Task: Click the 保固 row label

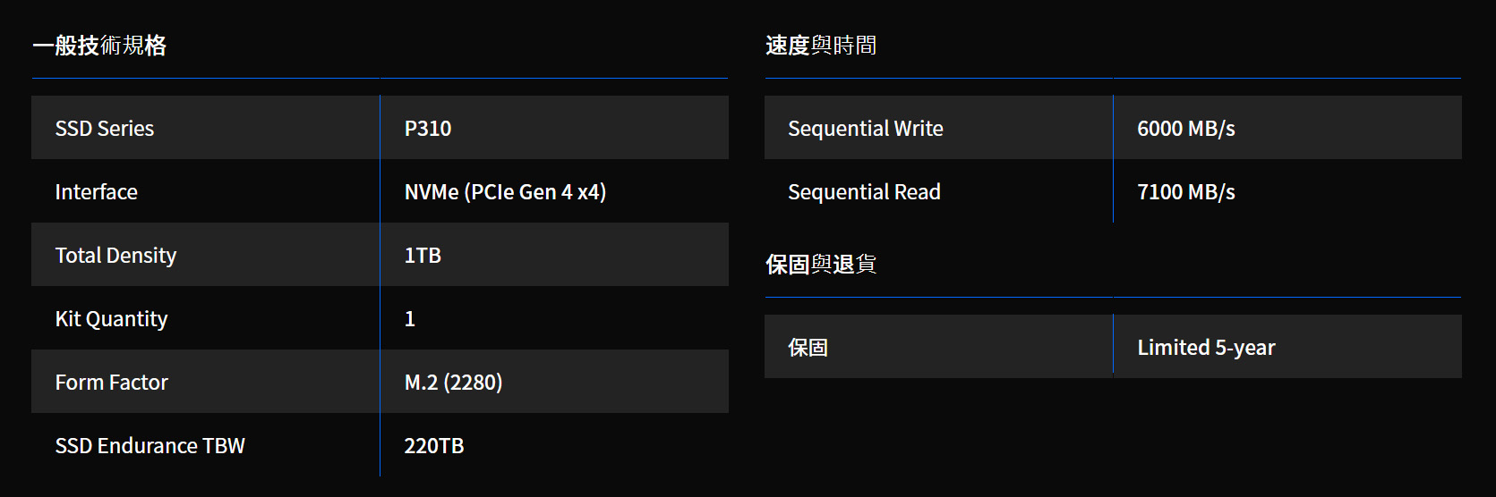Action: point(808,348)
